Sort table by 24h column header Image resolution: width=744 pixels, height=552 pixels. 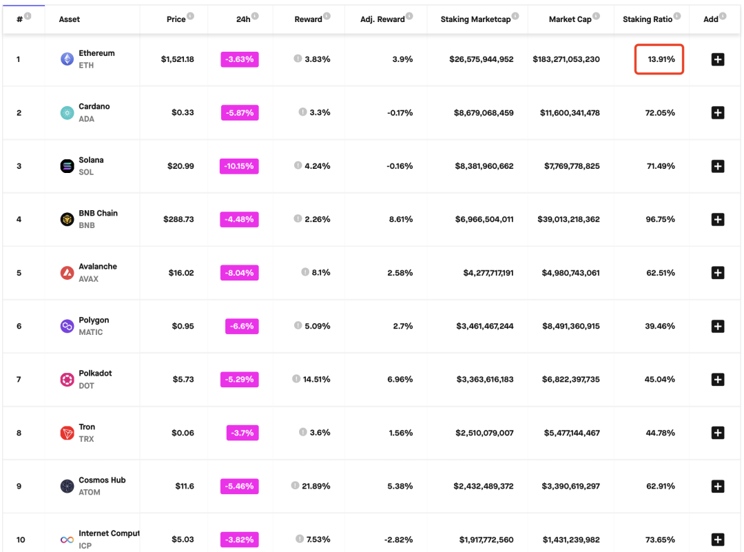(243, 19)
